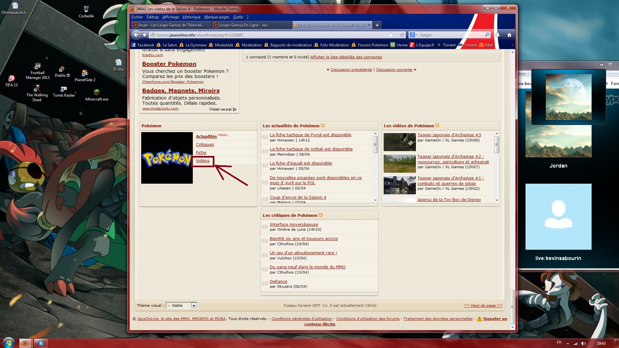Click the Firefox forward arrow button
This screenshot has height=348, width=619.
(x=144, y=35)
